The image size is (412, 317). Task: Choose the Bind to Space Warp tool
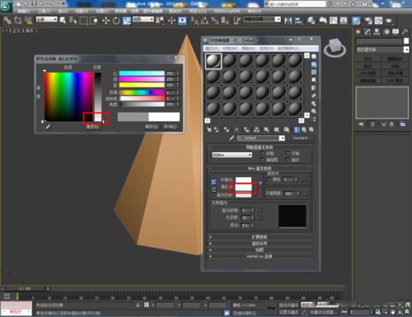pos(28,21)
